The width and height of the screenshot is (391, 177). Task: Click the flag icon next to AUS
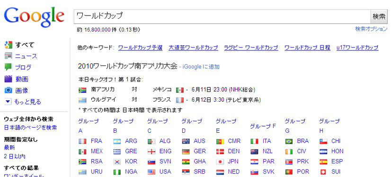(x=186, y=141)
